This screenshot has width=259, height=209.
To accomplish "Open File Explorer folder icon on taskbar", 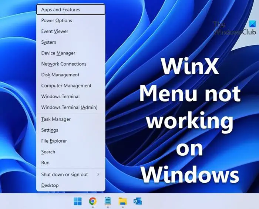I will pos(123,201).
